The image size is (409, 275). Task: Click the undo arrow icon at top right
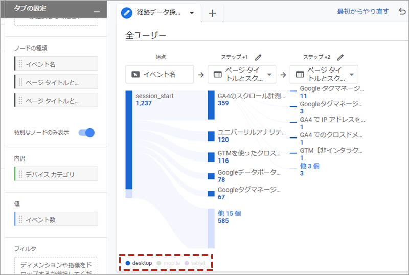(x=402, y=12)
